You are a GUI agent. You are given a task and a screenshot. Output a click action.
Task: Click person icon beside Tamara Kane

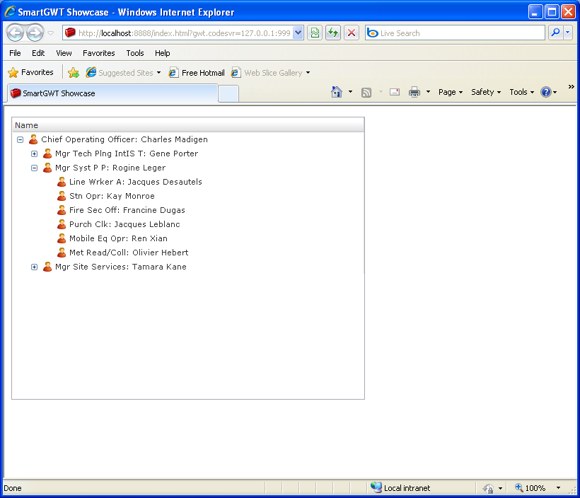(x=47, y=267)
